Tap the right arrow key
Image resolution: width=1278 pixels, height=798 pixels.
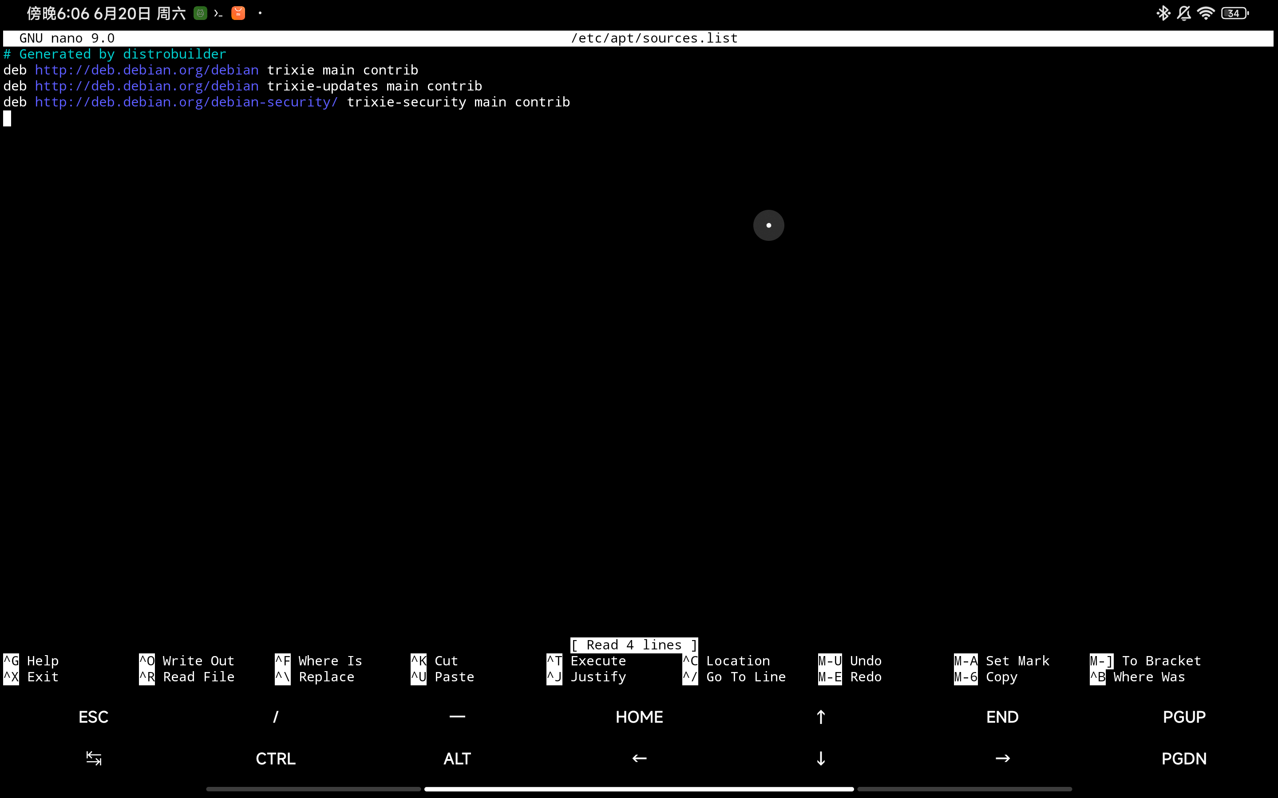tap(1002, 759)
